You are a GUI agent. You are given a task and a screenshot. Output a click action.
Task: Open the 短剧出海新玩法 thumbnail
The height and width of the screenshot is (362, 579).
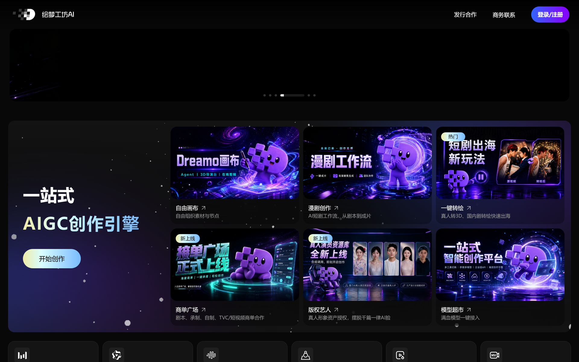500,163
